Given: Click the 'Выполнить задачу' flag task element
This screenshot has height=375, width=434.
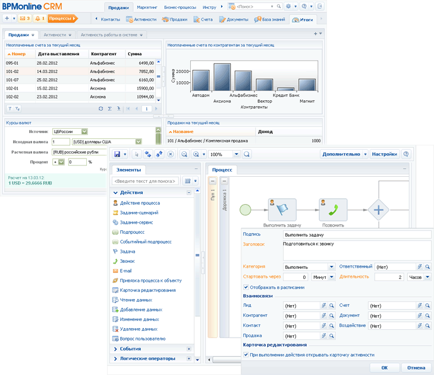Looking at the screenshot, I should click(x=282, y=209).
